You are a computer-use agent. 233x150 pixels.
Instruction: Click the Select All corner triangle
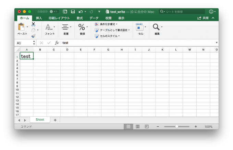click(18, 50)
